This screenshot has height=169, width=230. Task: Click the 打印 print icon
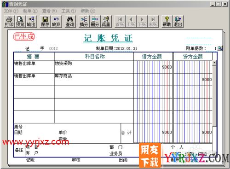9,22
